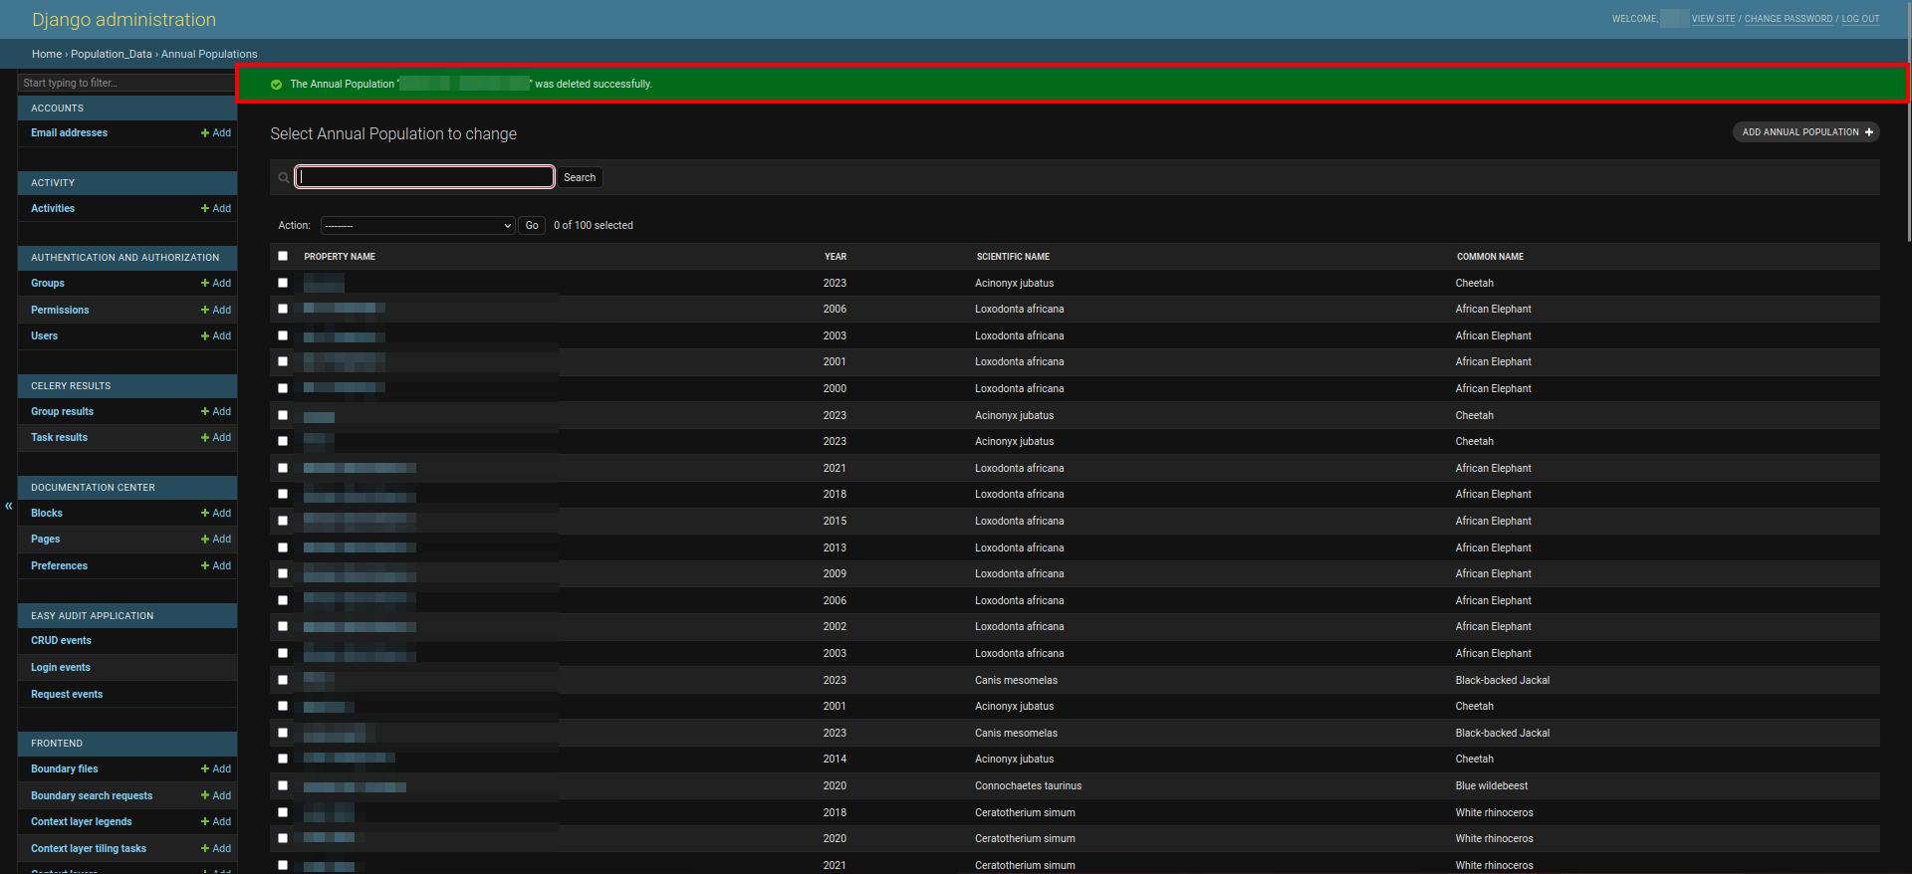This screenshot has height=874, width=1912.
Task: Sort table by Scientific Name column
Action: click(x=1013, y=257)
